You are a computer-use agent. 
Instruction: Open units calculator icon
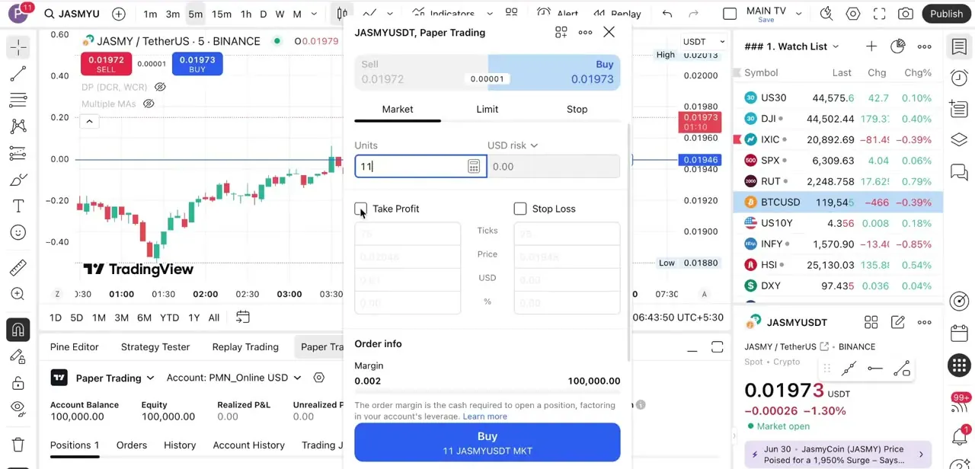(x=474, y=166)
